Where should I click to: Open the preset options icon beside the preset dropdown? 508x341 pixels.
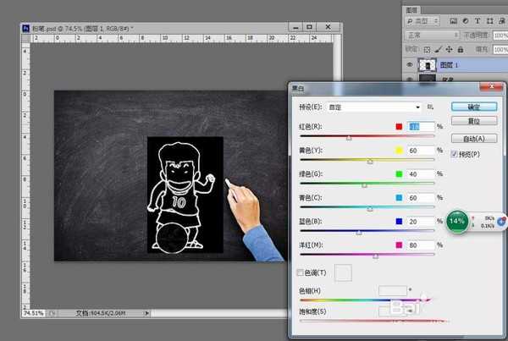pyautogui.click(x=431, y=107)
